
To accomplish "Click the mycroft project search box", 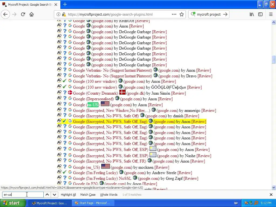I will pos(209,15).
